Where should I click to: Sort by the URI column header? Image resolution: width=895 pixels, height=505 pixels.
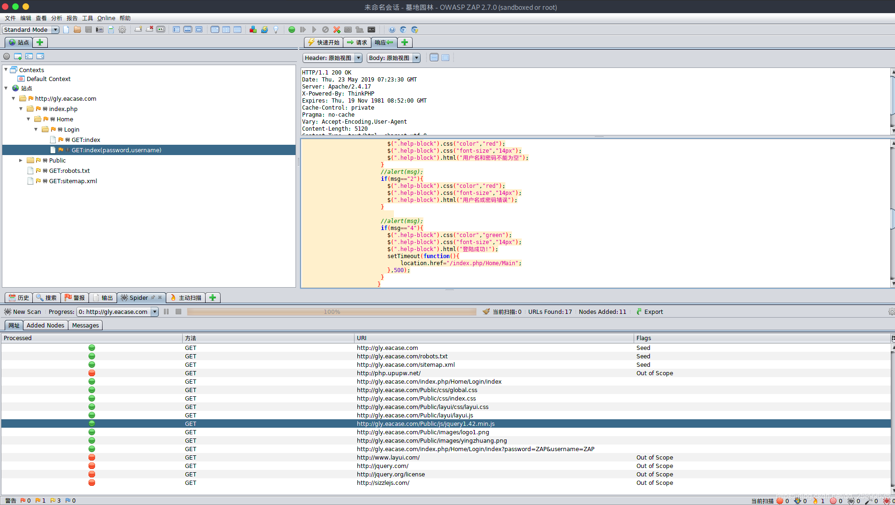[x=494, y=338]
